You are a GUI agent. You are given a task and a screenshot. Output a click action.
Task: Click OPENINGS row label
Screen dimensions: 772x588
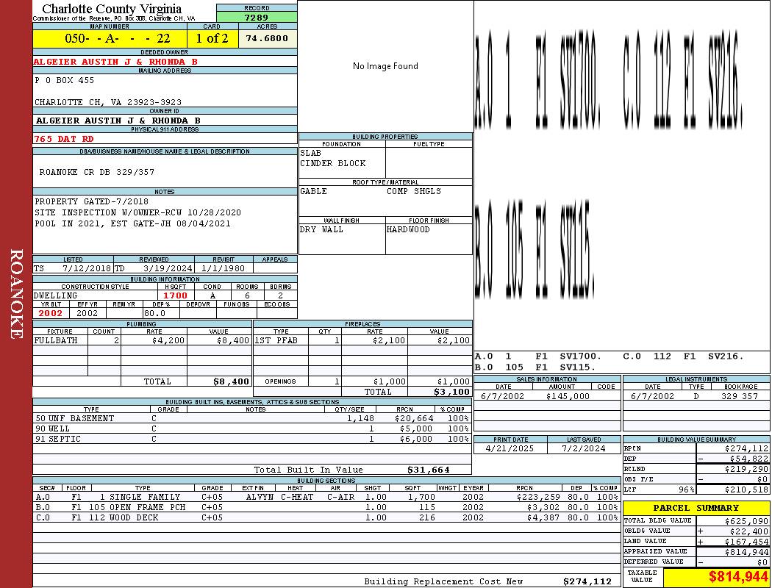tap(280, 381)
